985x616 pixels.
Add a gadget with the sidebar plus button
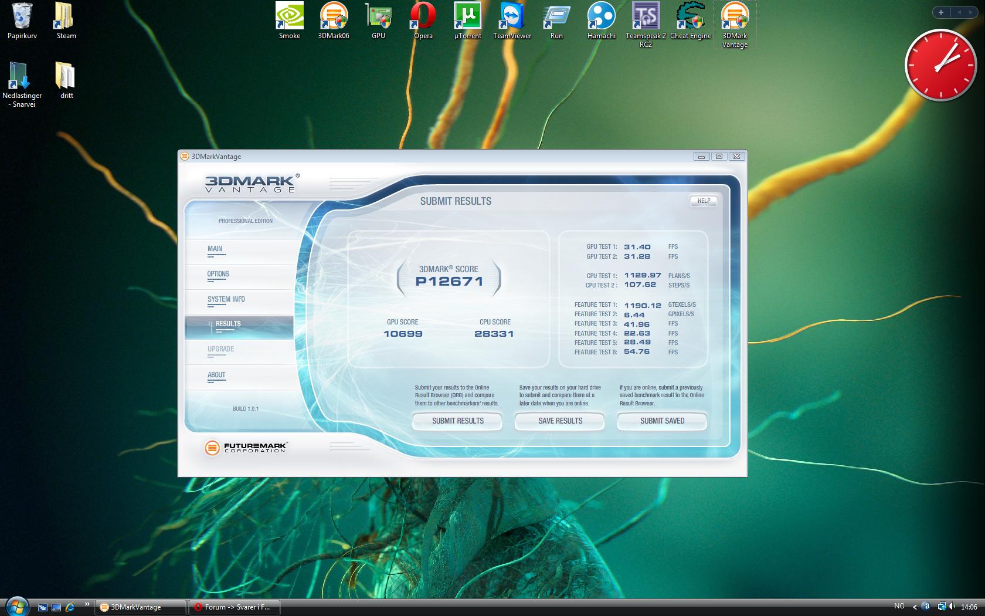941,12
